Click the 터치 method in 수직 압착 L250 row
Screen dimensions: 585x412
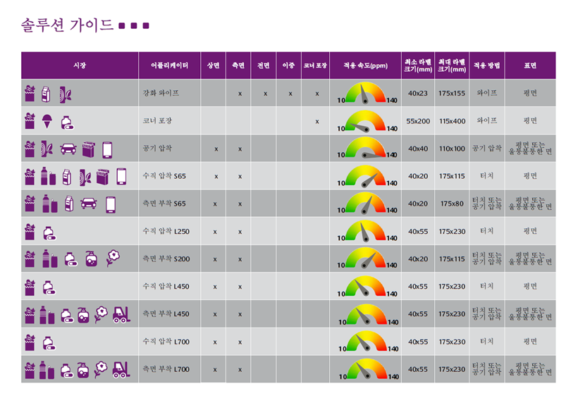pos(487,231)
